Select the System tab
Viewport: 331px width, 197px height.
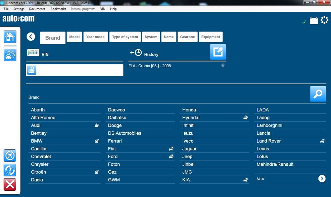(x=151, y=37)
